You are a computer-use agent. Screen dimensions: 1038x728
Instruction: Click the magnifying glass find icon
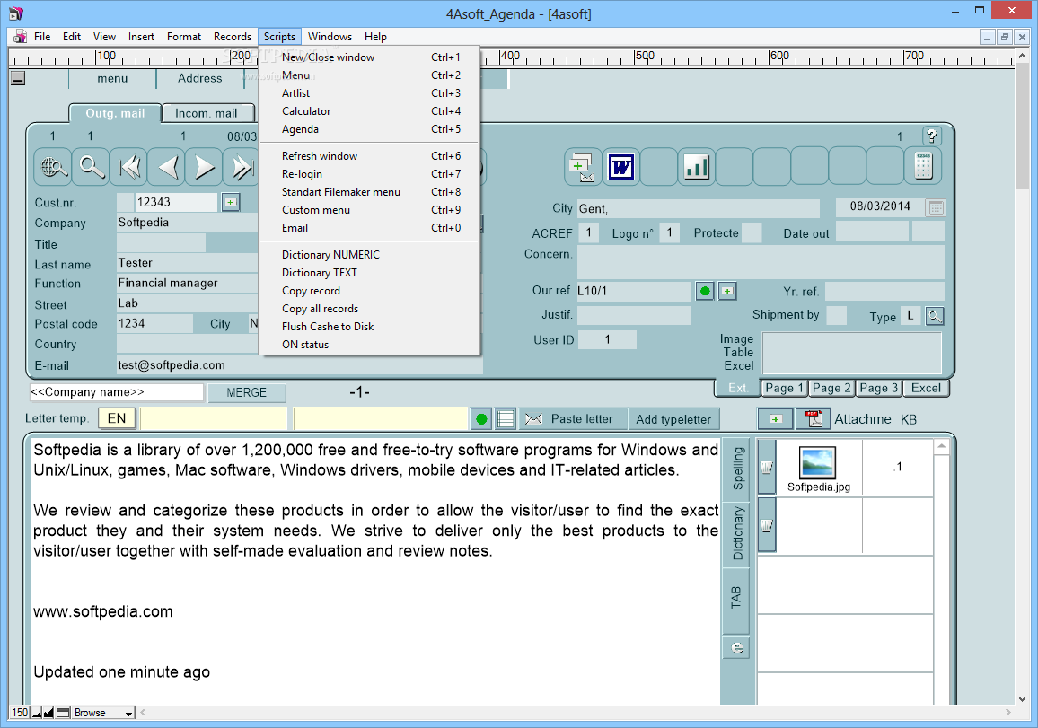pos(92,167)
